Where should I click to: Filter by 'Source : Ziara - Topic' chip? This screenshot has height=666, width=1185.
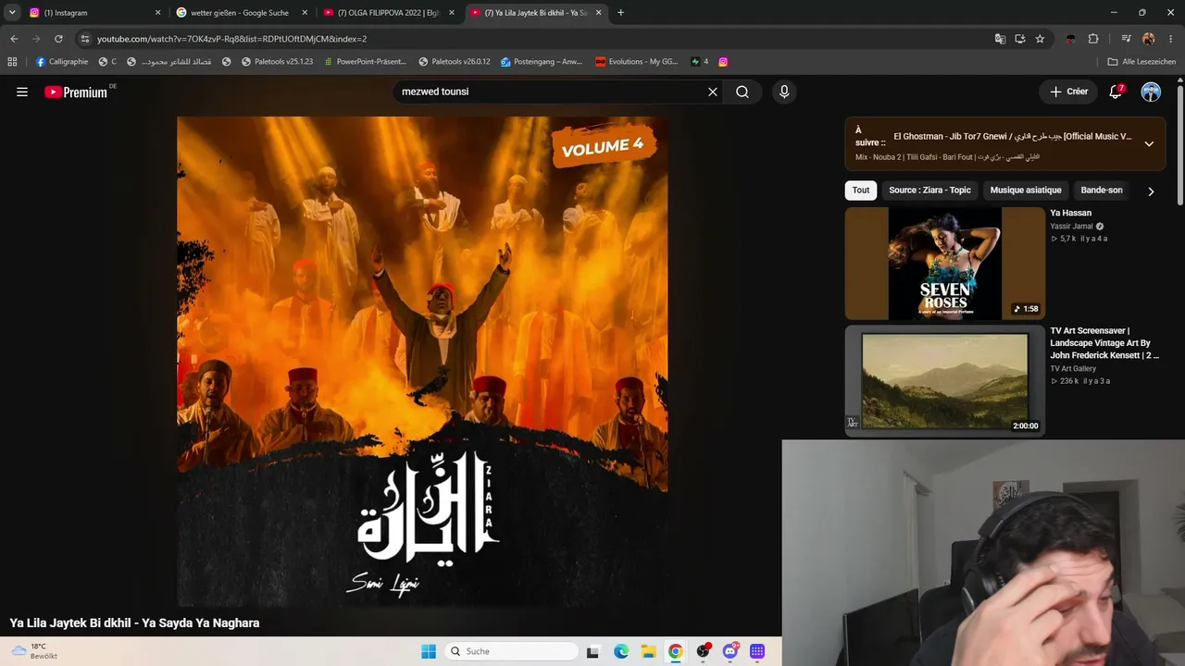point(929,191)
